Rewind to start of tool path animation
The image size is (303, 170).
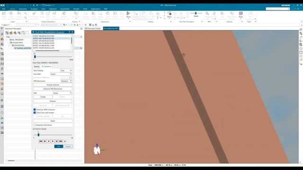pyautogui.click(x=41, y=141)
